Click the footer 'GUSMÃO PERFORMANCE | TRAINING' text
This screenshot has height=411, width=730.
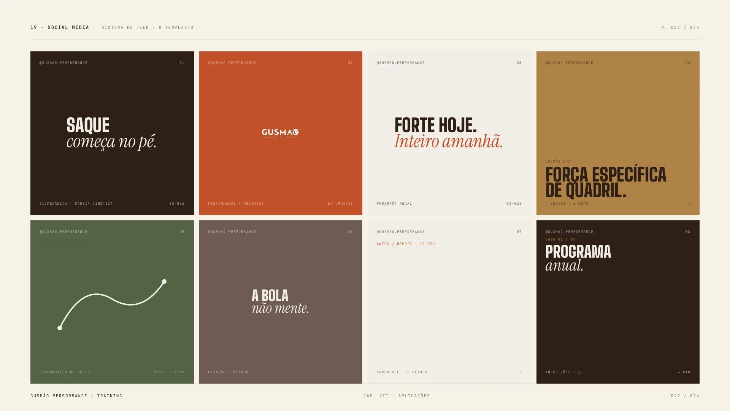(76, 396)
